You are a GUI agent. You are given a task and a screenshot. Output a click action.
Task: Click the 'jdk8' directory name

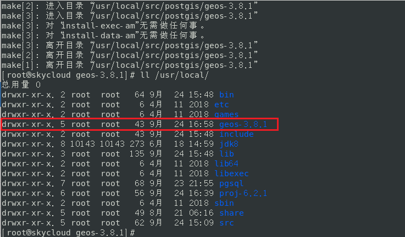pos(229,144)
